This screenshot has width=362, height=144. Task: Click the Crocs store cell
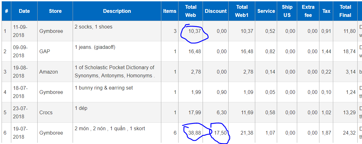pos(46,112)
